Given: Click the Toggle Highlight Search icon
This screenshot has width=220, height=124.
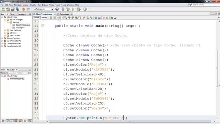Looking at the screenshot, I should (76, 18).
